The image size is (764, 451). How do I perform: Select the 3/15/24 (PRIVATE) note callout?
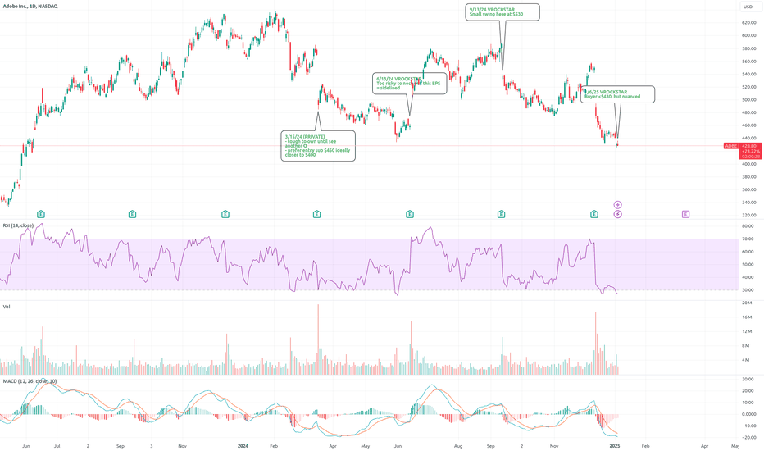[318, 146]
